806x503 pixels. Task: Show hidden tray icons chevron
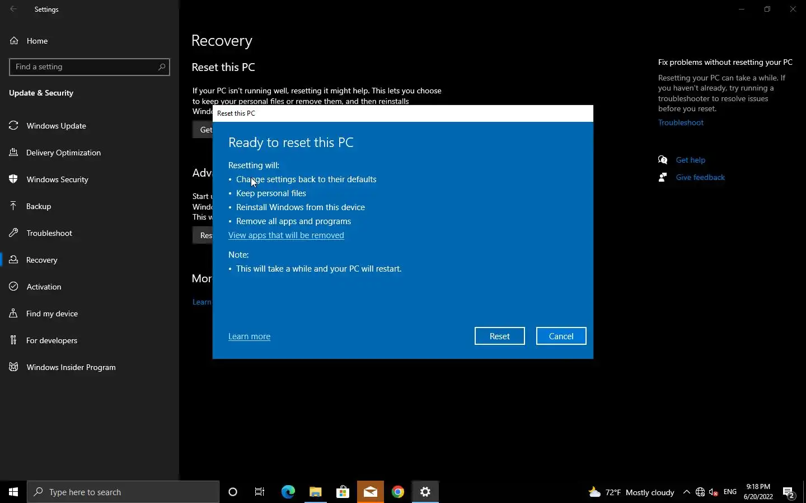[x=687, y=492]
